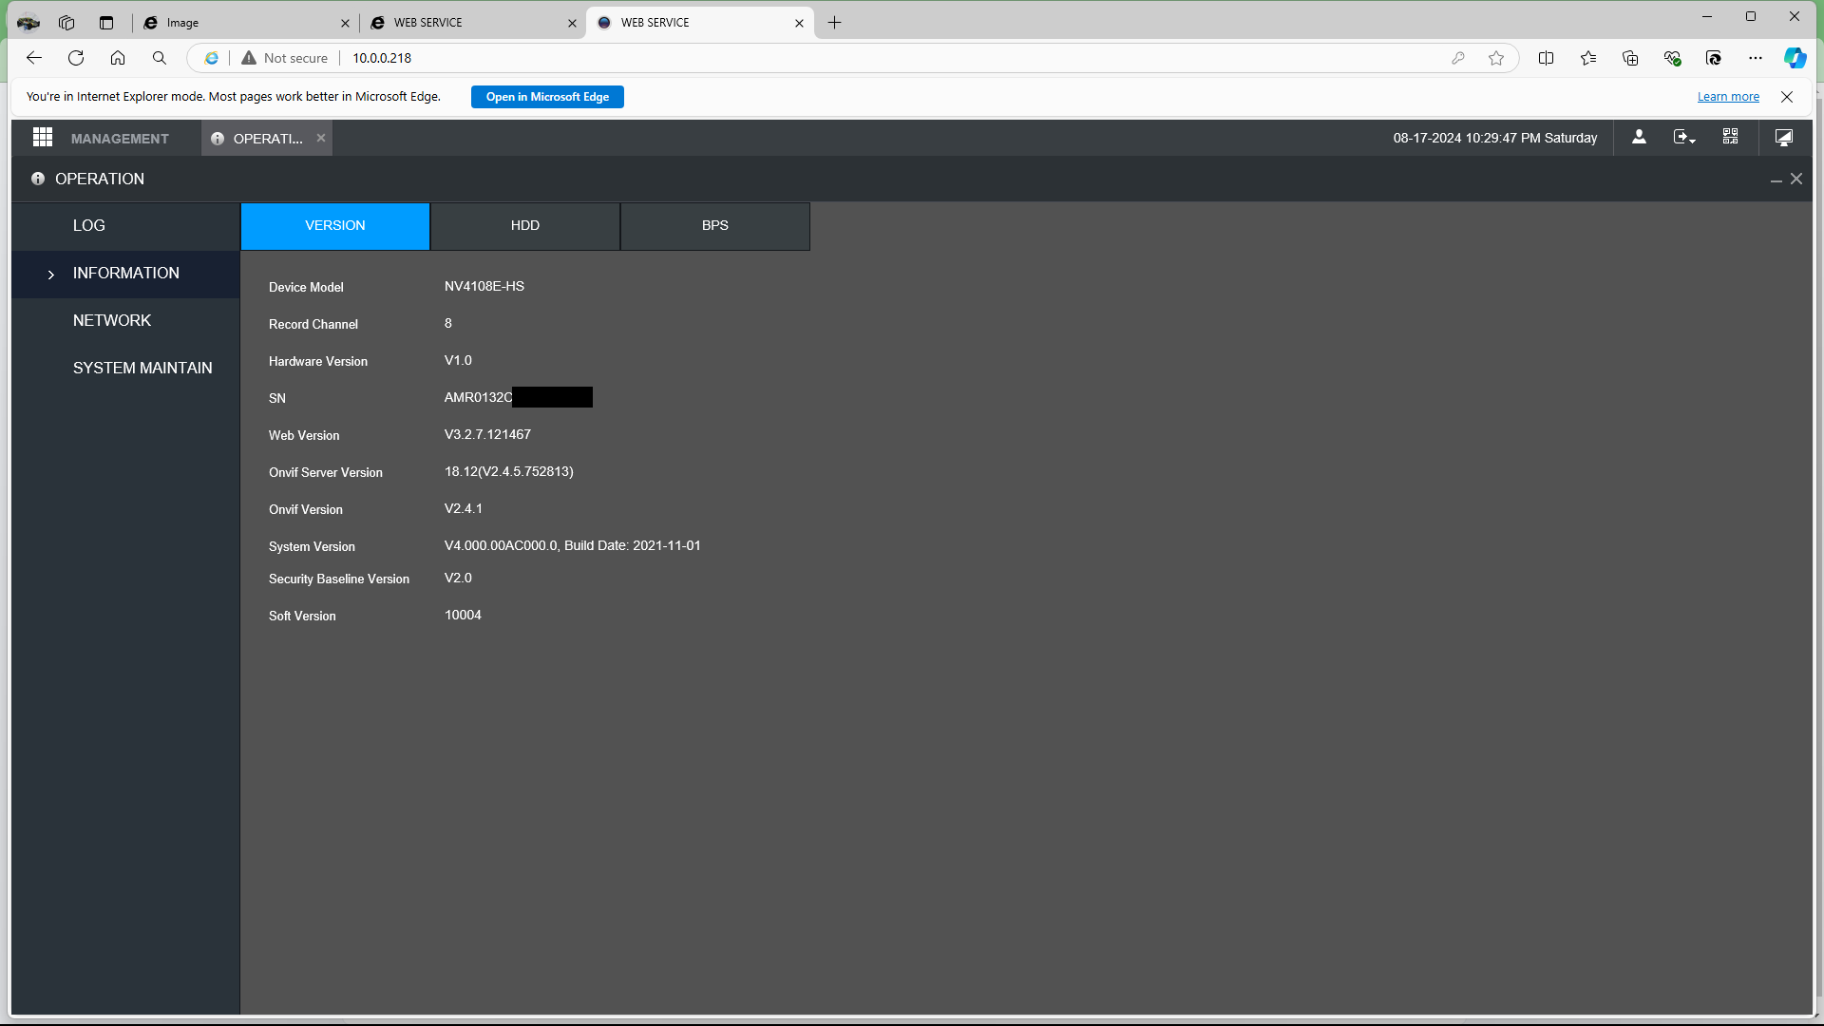Image resolution: width=1824 pixels, height=1026 pixels.
Task: Click the Internet Explorer mode icon in address bar
Action: (212, 58)
